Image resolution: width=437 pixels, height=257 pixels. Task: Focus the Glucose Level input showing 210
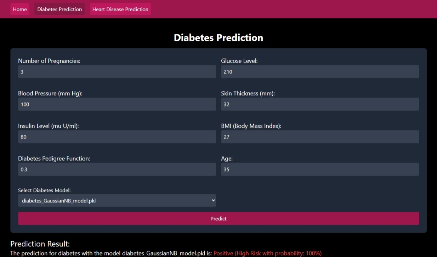320,72
